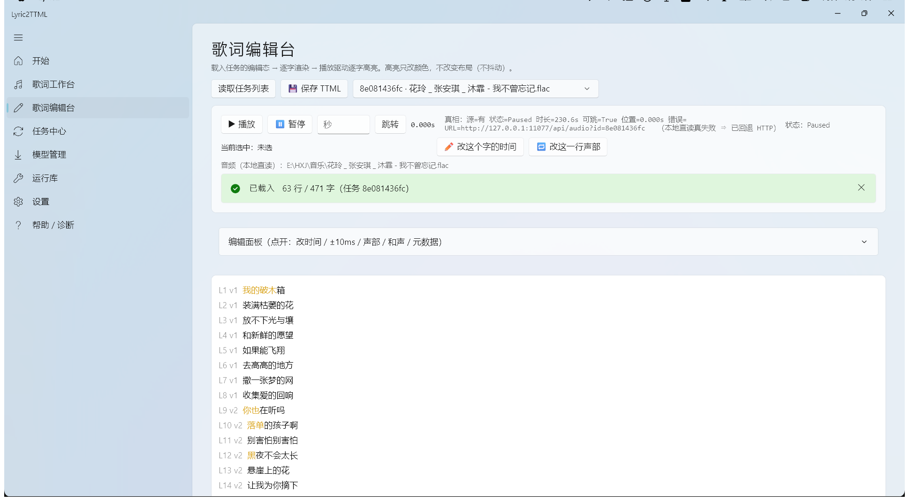Click the 状态: Paused status label
Viewport: 909px width, 501px height.
point(808,125)
